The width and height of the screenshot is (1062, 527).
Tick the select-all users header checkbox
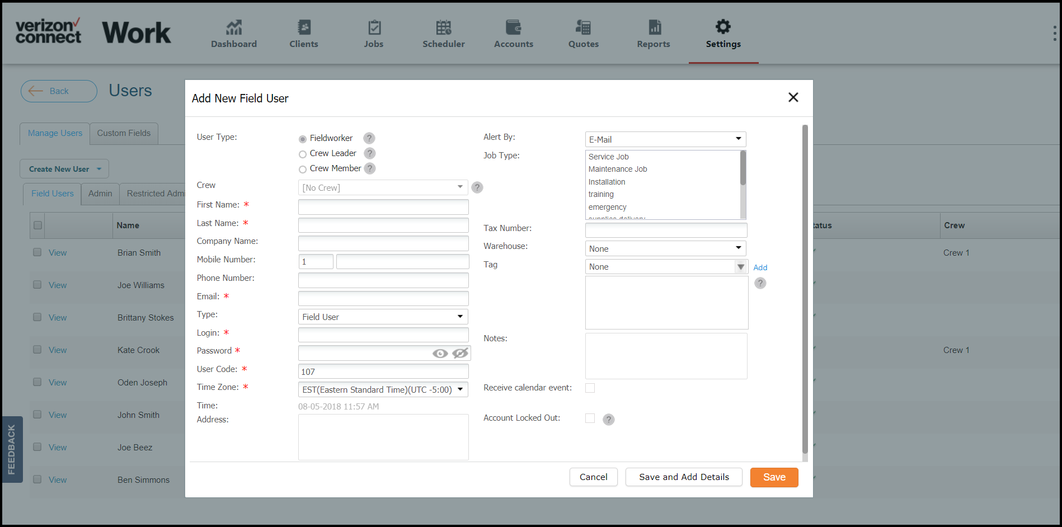37,225
